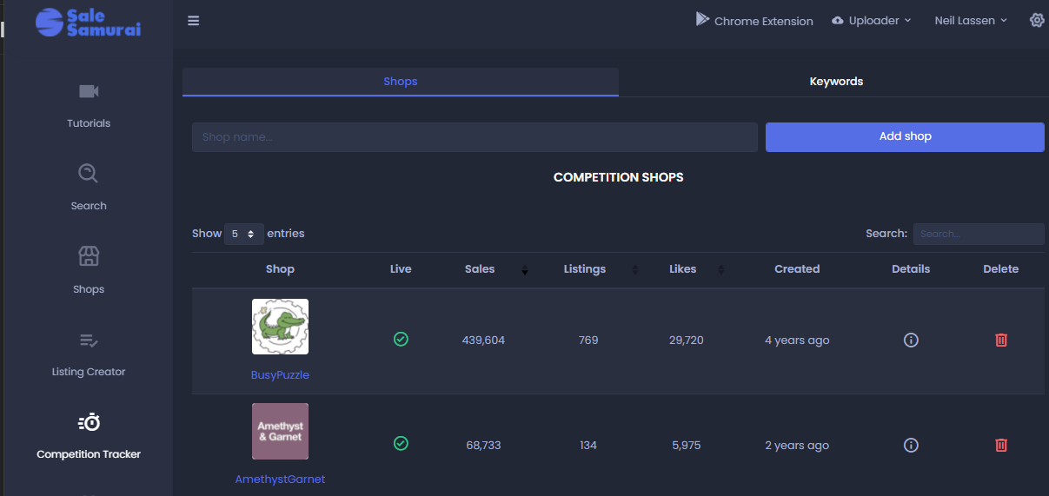Click the Details column header

click(x=911, y=269)
